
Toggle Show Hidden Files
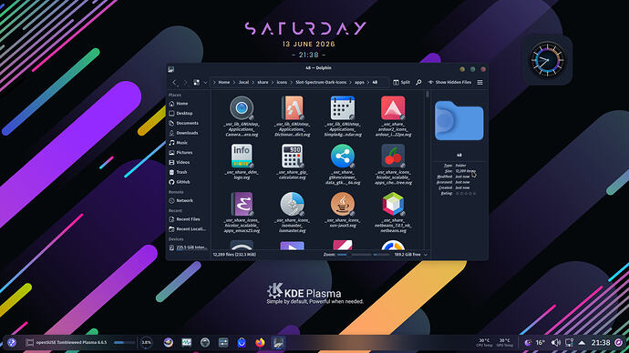coord(449,83)
